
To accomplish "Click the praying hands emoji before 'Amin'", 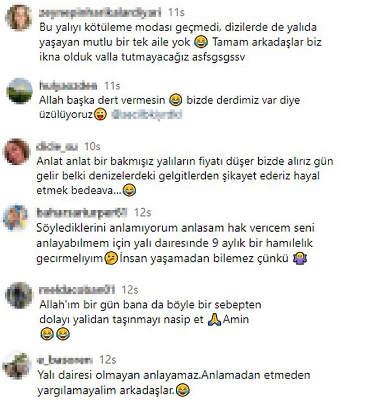I will click(x=214, y=320).
